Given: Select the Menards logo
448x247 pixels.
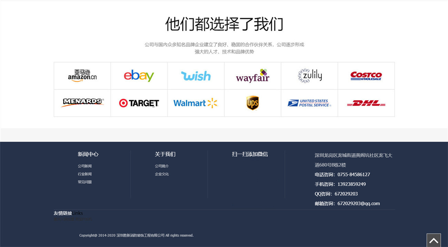Looking at the screenshot, I should [82, 103].
